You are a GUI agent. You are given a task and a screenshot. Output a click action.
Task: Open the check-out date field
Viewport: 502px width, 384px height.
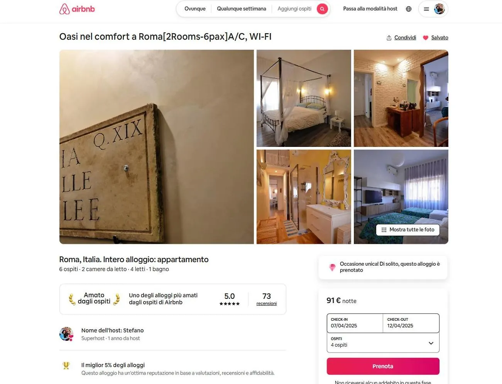[x=411, y=323]
